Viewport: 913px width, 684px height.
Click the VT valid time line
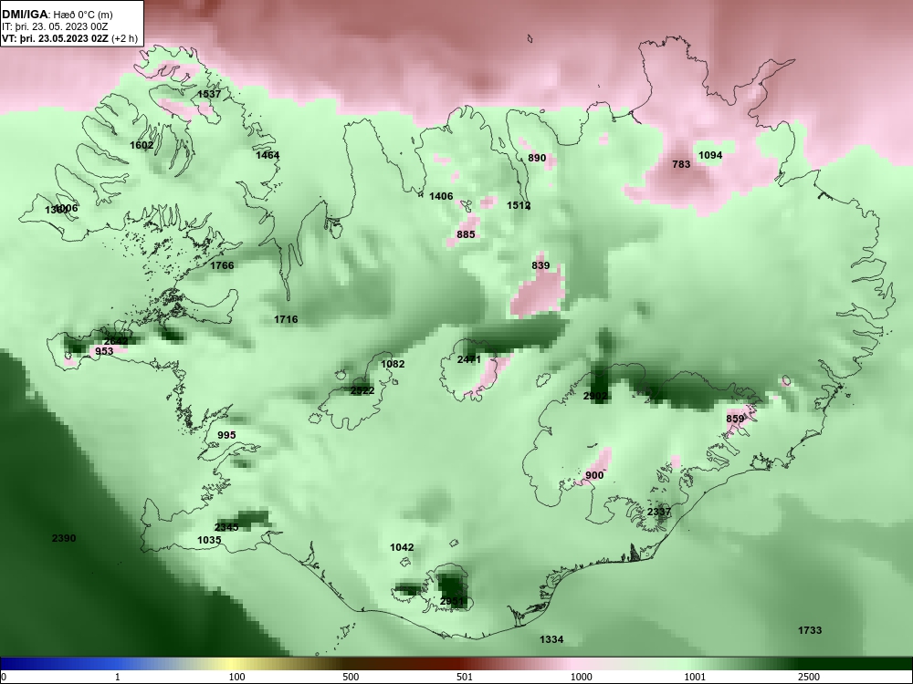coord(70,39)
